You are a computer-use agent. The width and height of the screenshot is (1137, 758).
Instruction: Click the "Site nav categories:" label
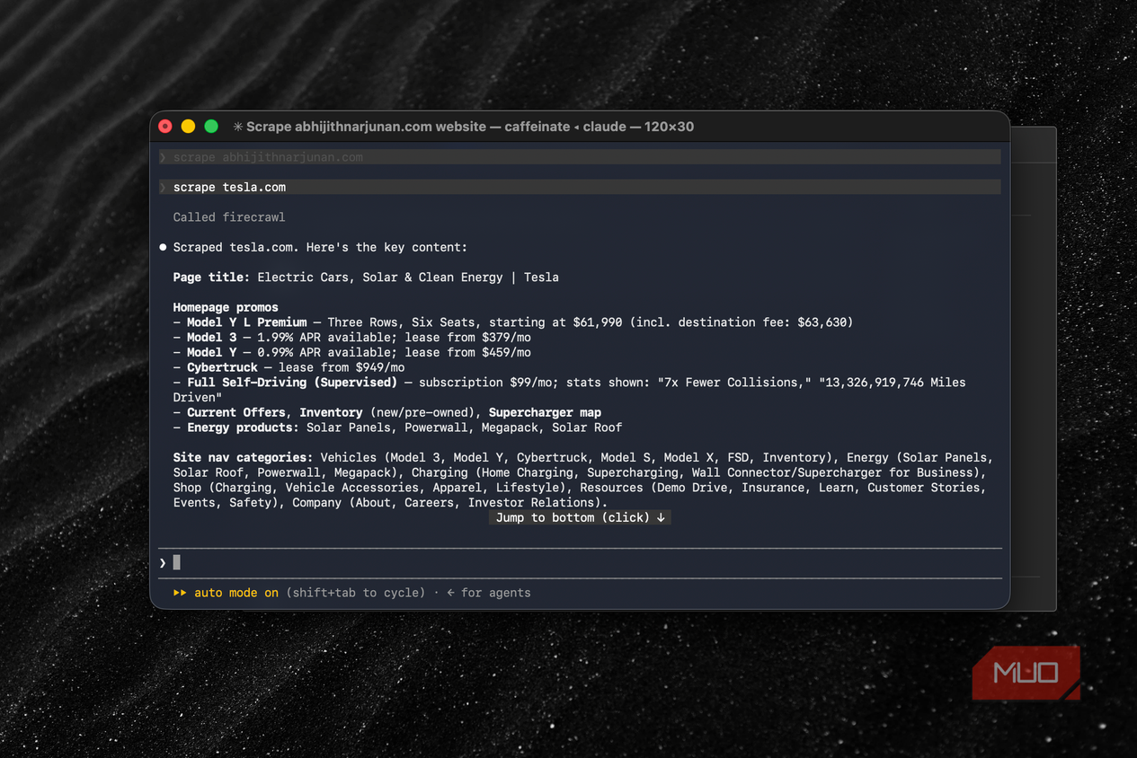click(243, 458)
